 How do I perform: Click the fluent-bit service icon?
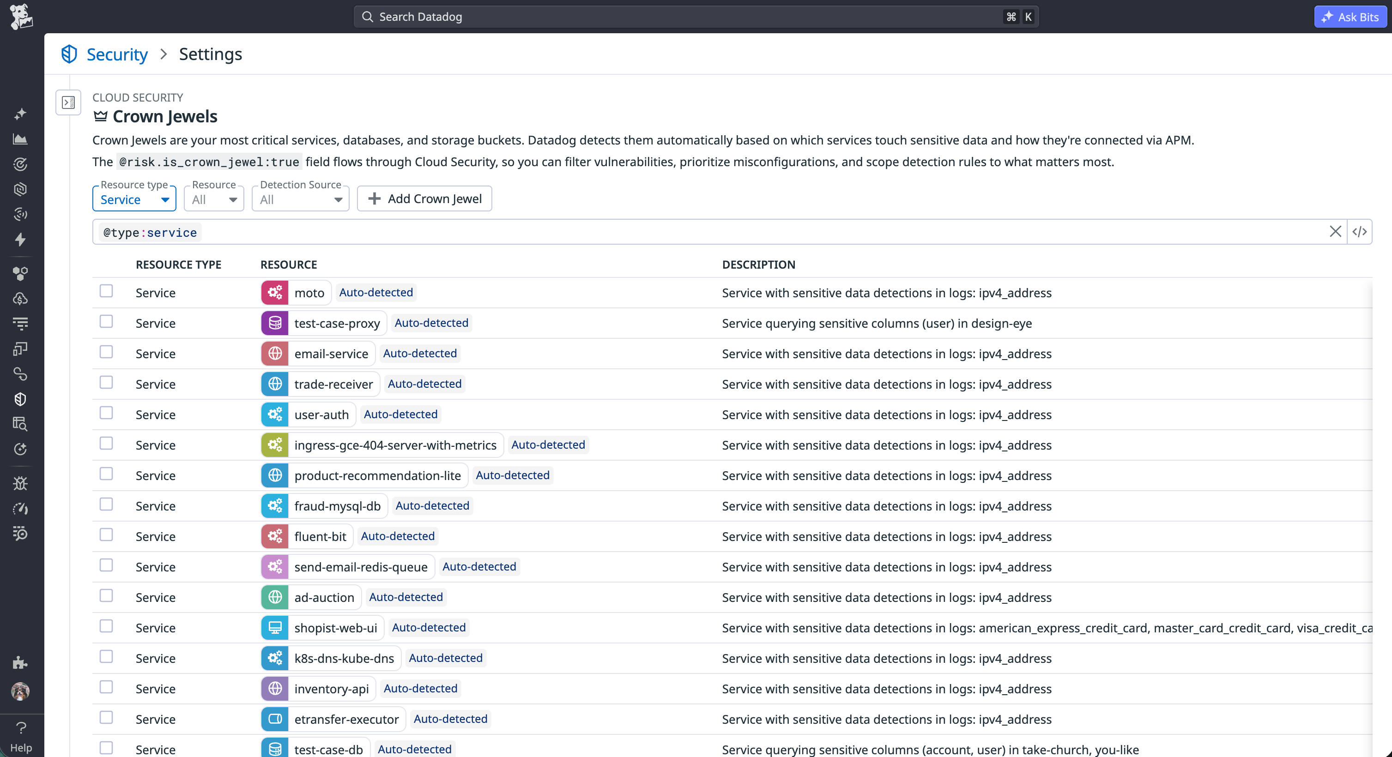tap(275, 537)
